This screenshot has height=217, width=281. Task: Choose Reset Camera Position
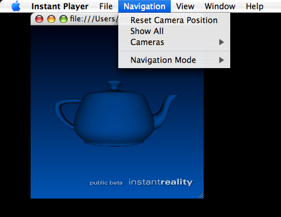click(174, 20)
